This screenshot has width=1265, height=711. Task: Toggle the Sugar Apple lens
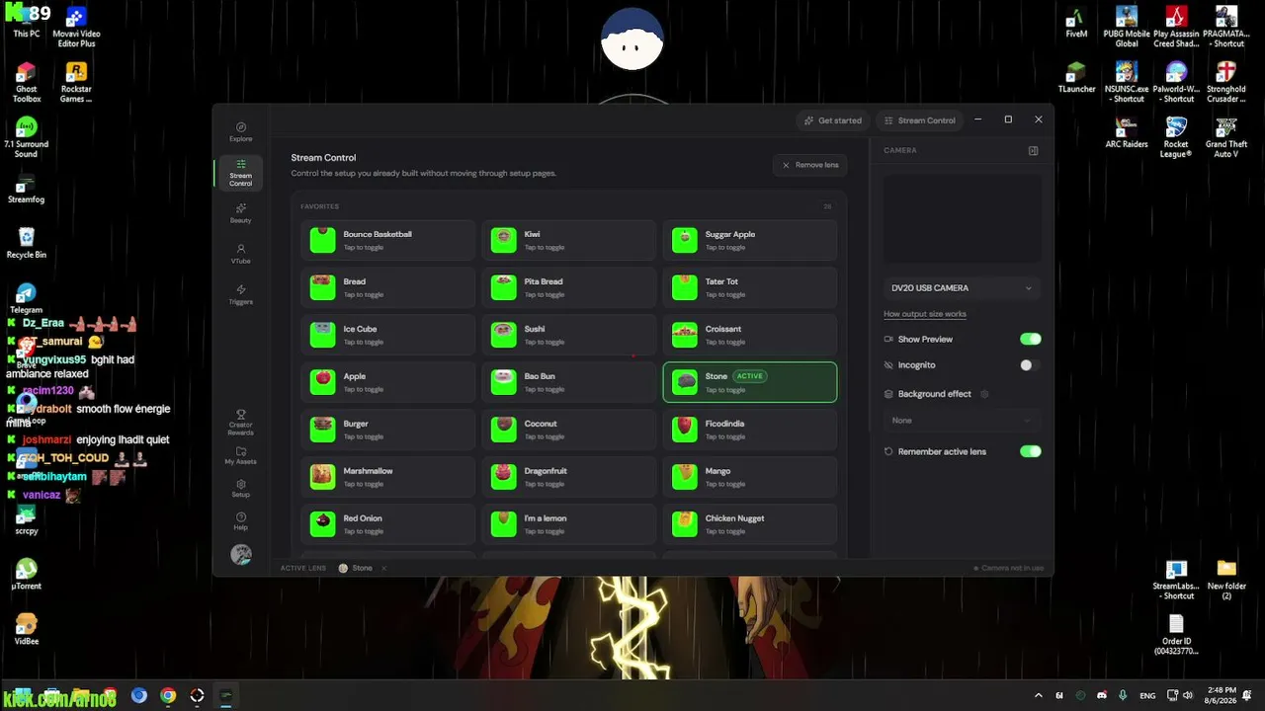tap(750, 240)
